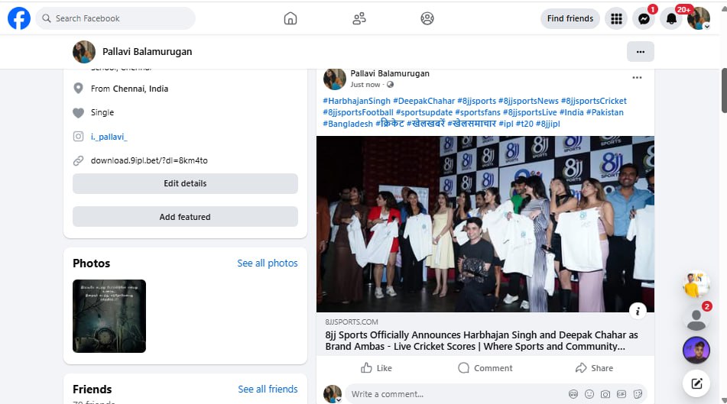The image size is (727, 404).
Task: Click the new message compose icon
Action: [x=696, y=383]
